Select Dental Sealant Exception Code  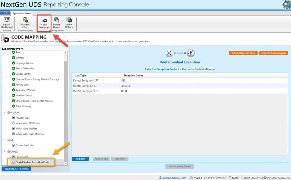tap(32, 162)
